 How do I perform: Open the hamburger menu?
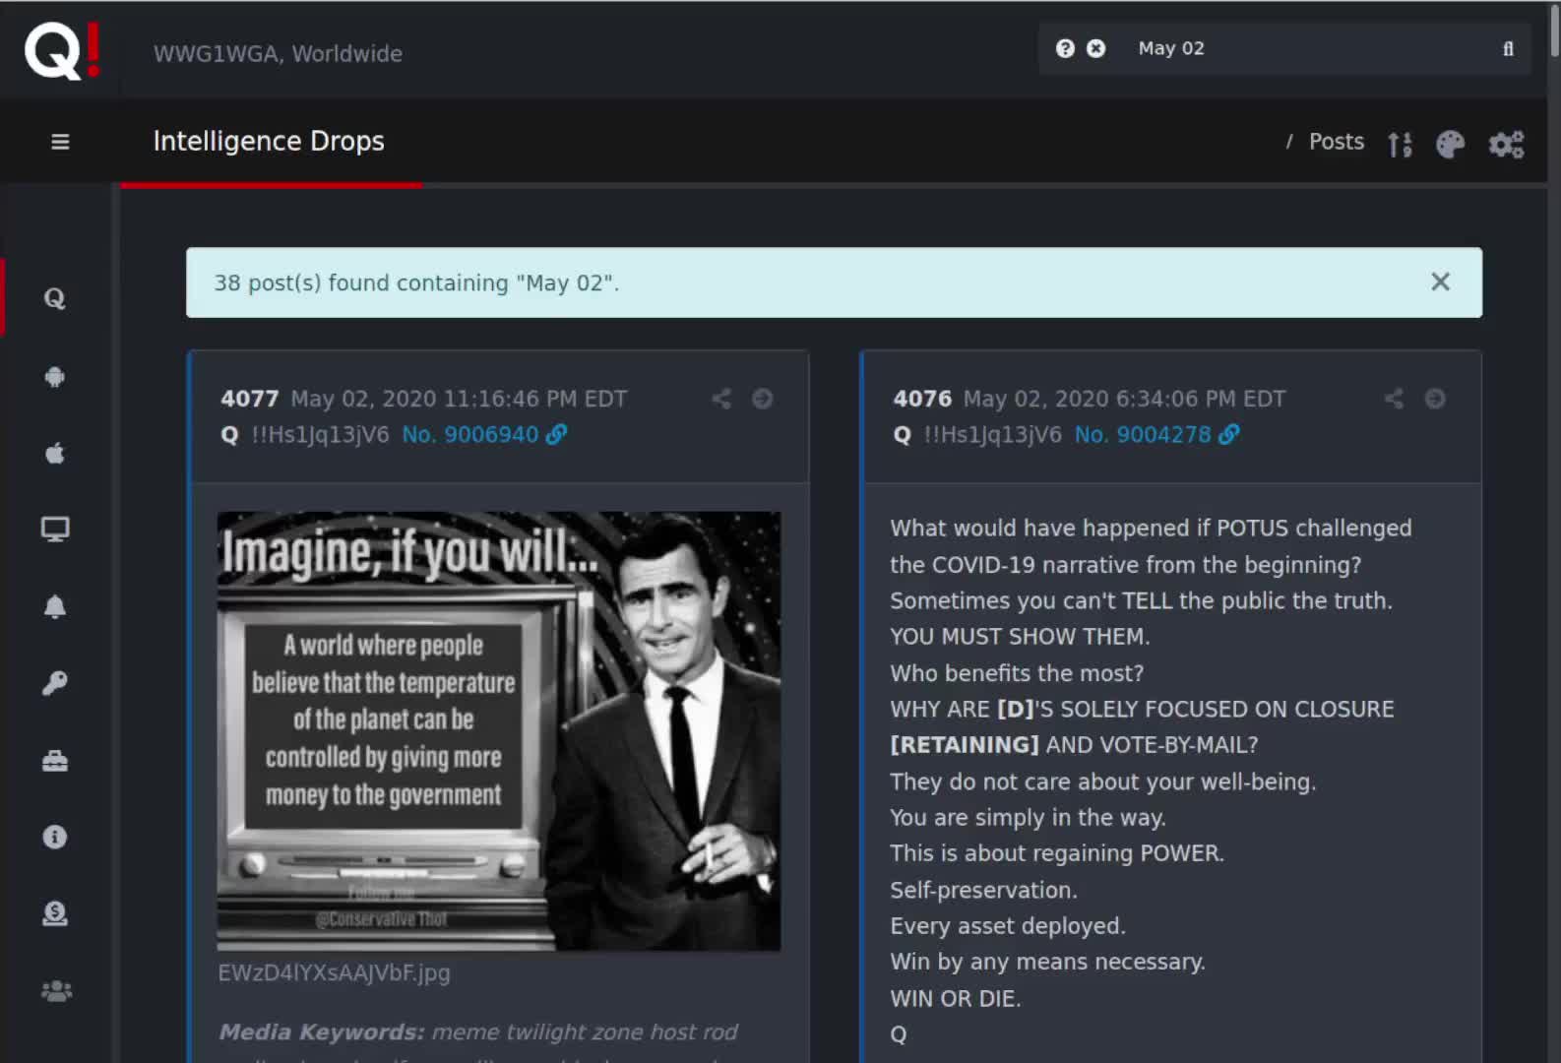point(60,142)
